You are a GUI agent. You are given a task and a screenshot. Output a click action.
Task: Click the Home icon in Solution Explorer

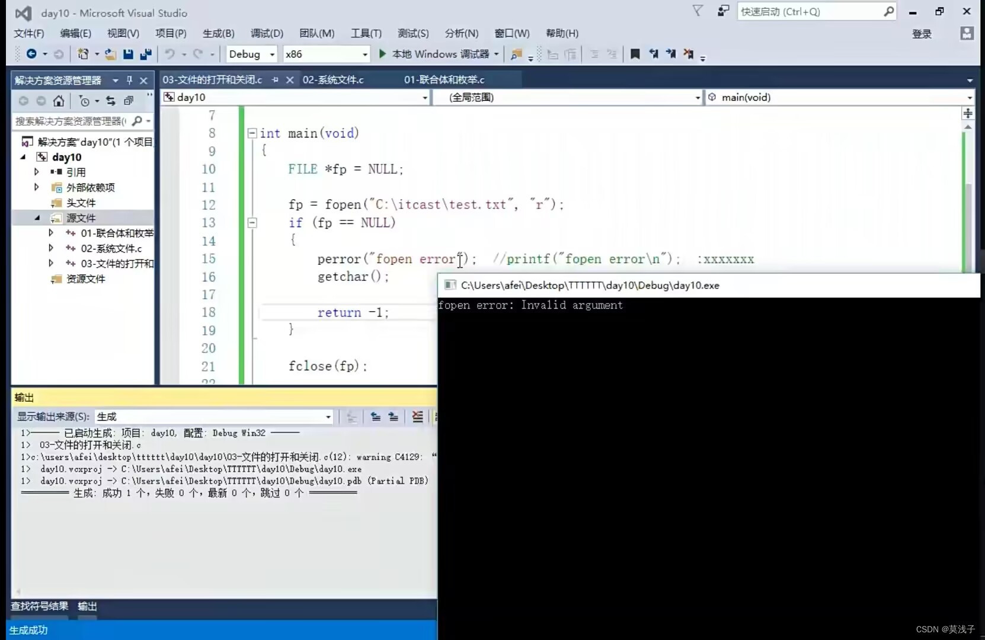(x=58, y=101)
